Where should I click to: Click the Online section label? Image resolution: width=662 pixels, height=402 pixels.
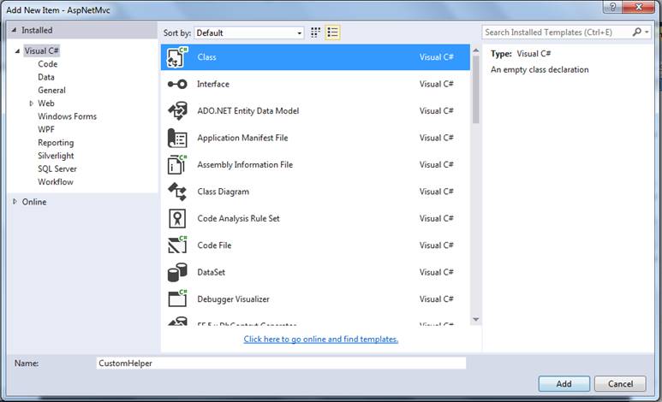pyautogui.click(x=34, y=202)
